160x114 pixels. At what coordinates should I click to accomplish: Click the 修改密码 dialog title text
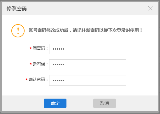point(17,8)
